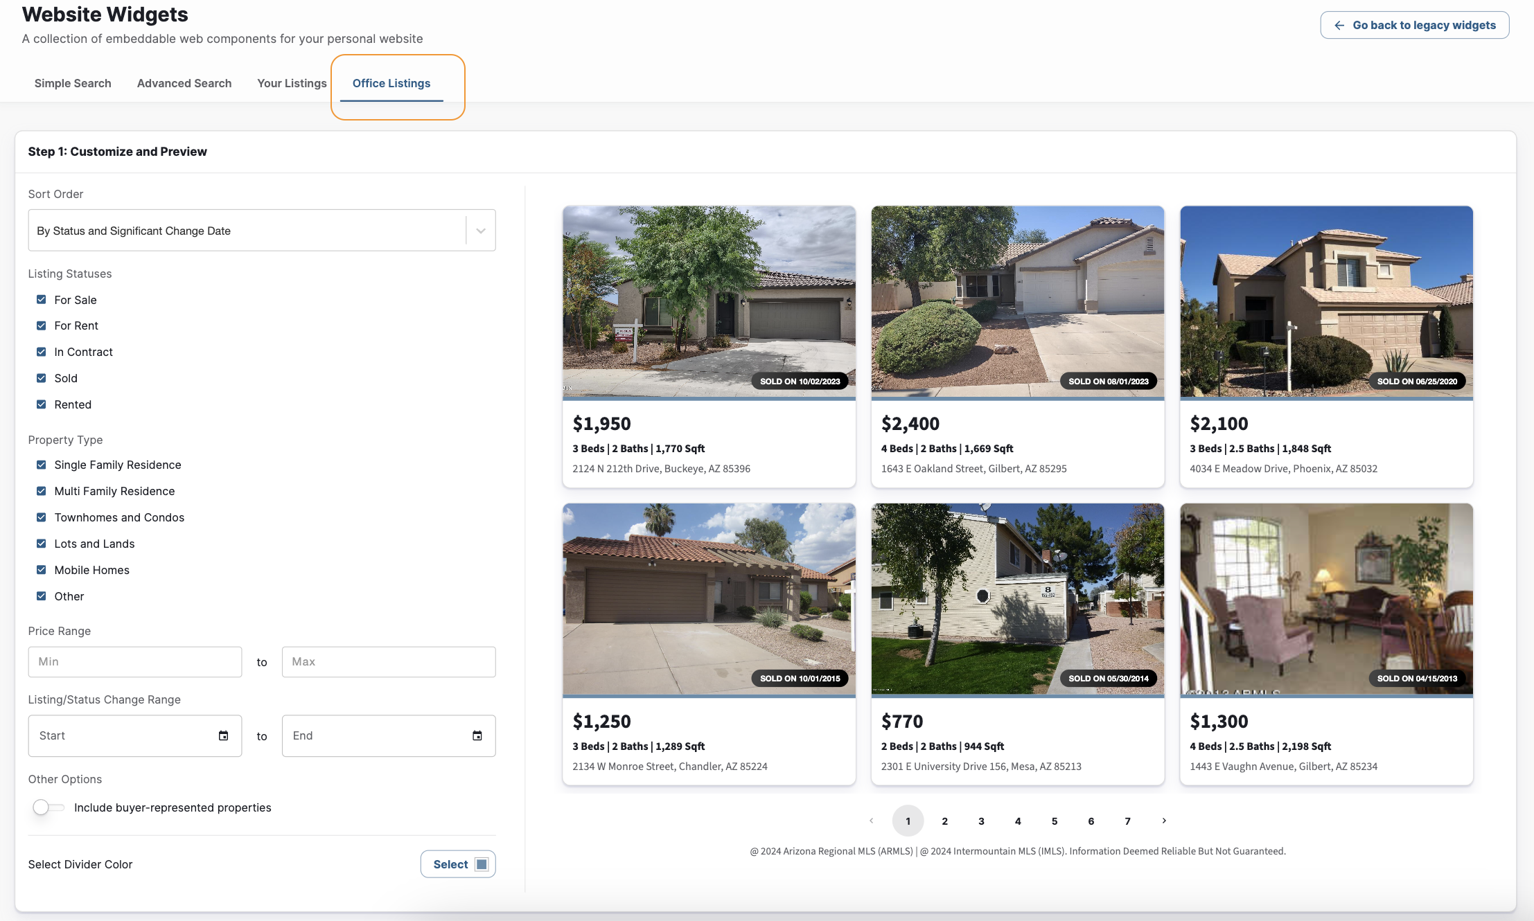This screenshot has width=1534, height=921.
Task: Select current page 1 button
Action: click(x=908, y=821)
